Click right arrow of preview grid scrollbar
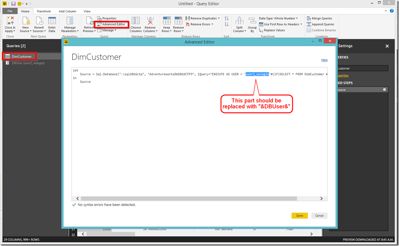The width and height of the screenshot is (399, 246). coord(311,234)
